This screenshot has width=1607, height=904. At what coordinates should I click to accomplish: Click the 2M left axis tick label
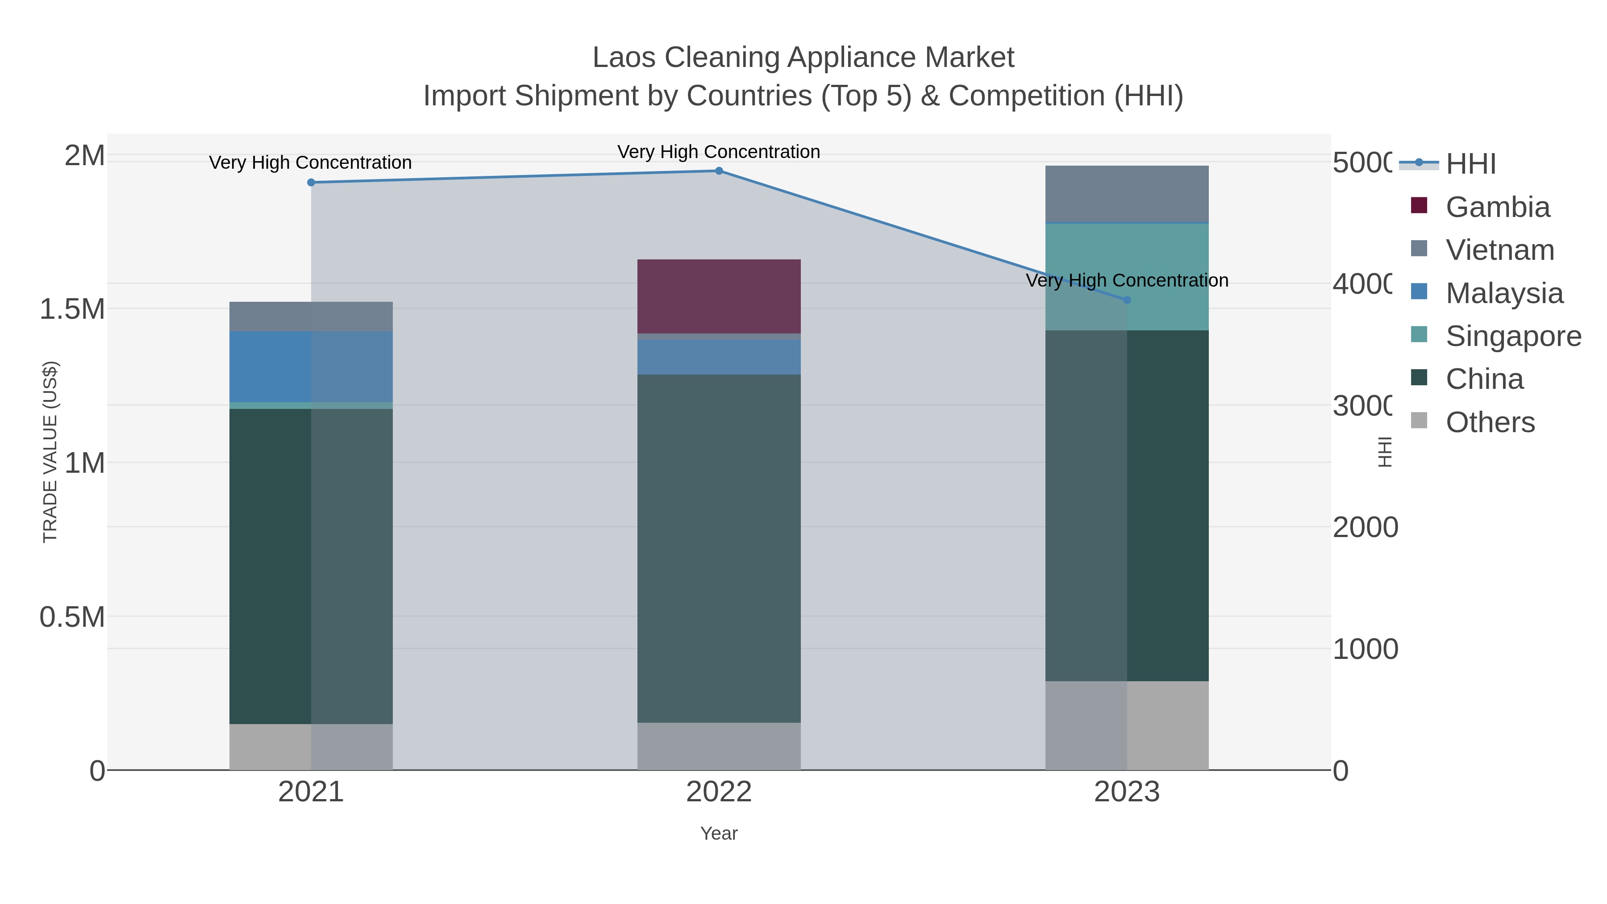[85, 156]
